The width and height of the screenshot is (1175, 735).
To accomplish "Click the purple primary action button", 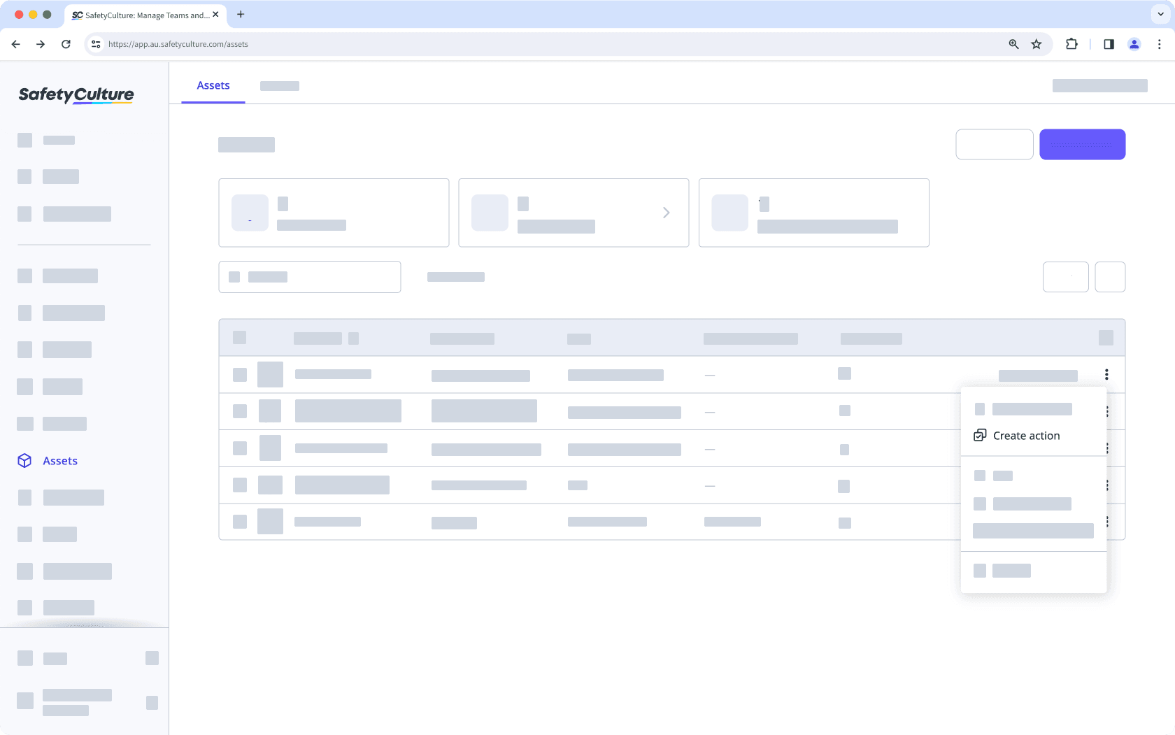I will [x=1083, y=144].
